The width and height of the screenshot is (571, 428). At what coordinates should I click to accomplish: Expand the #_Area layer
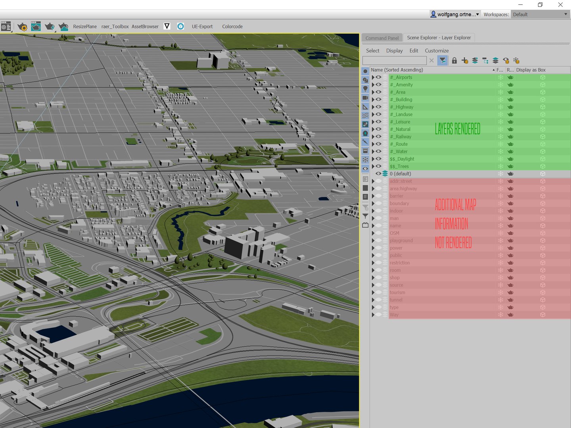point(373,92)
